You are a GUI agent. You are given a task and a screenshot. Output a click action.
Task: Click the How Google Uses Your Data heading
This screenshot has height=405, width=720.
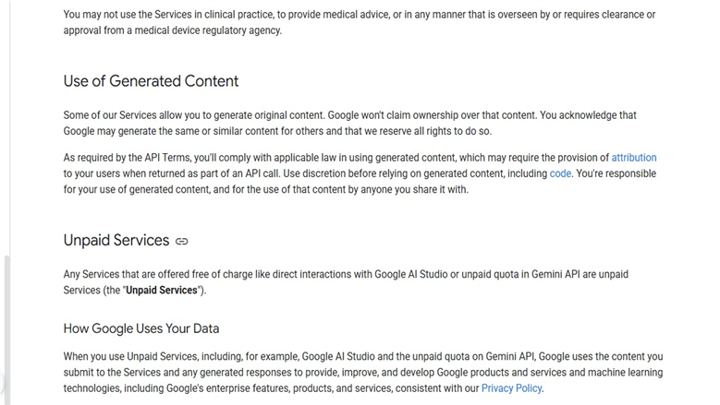click(x=141, y=328)
